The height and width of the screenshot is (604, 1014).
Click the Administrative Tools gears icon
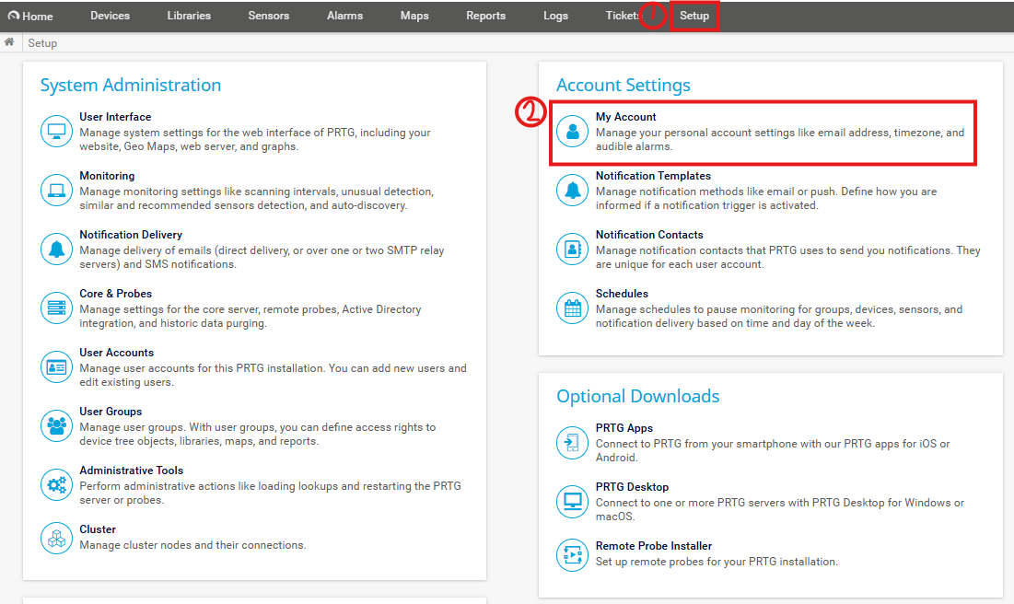pos(56,484)
